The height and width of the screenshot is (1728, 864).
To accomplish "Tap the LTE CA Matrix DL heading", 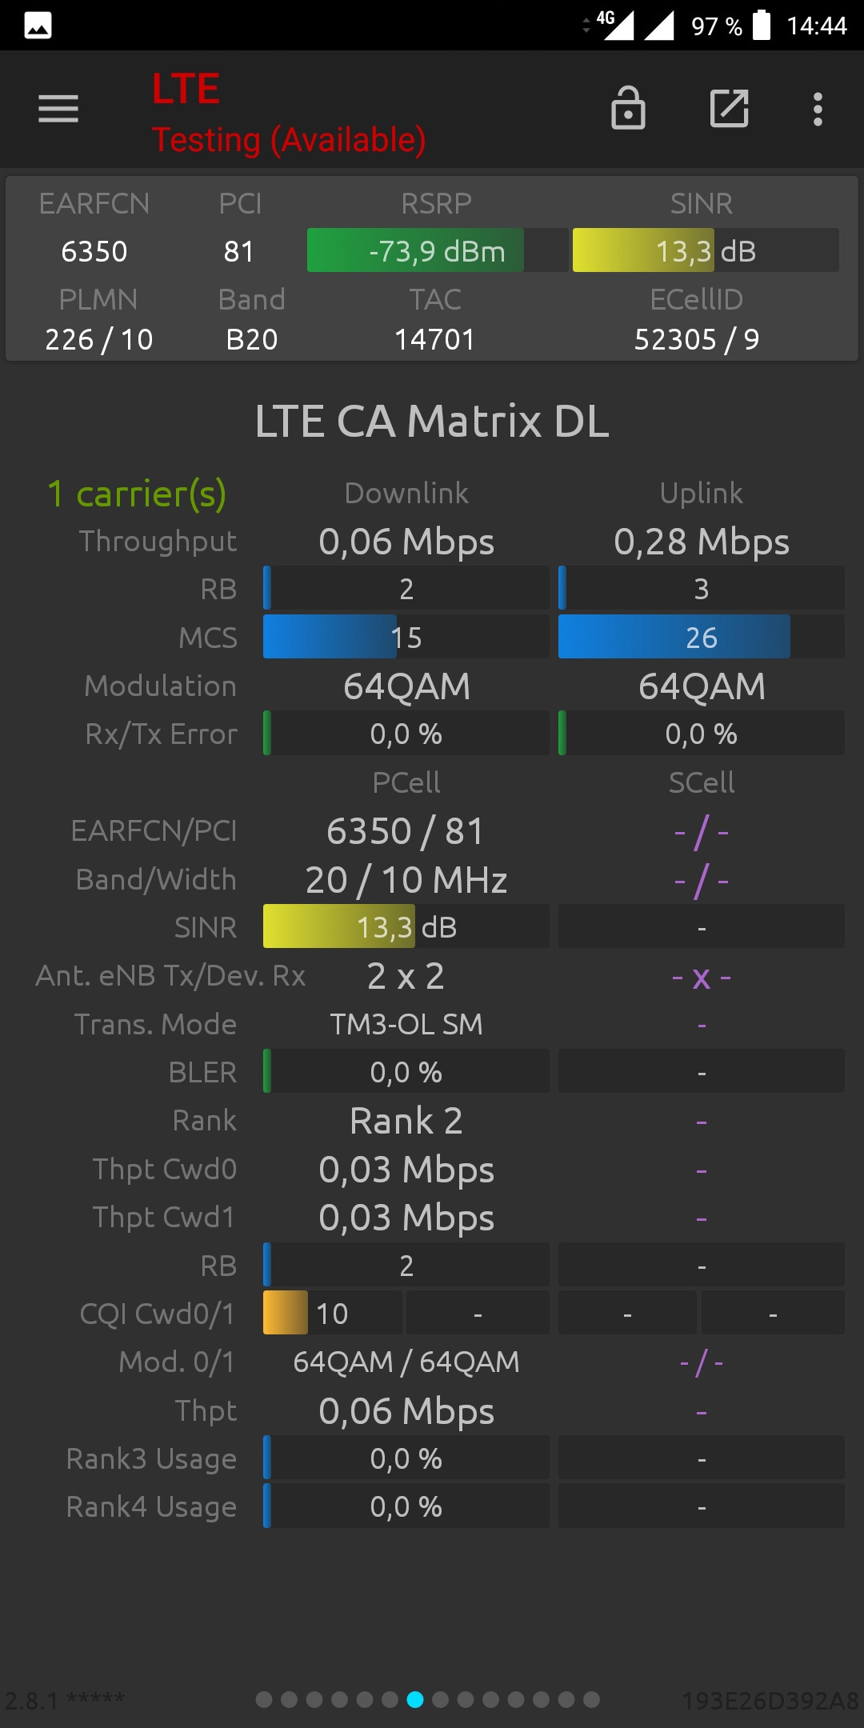I will coord(432,421).
